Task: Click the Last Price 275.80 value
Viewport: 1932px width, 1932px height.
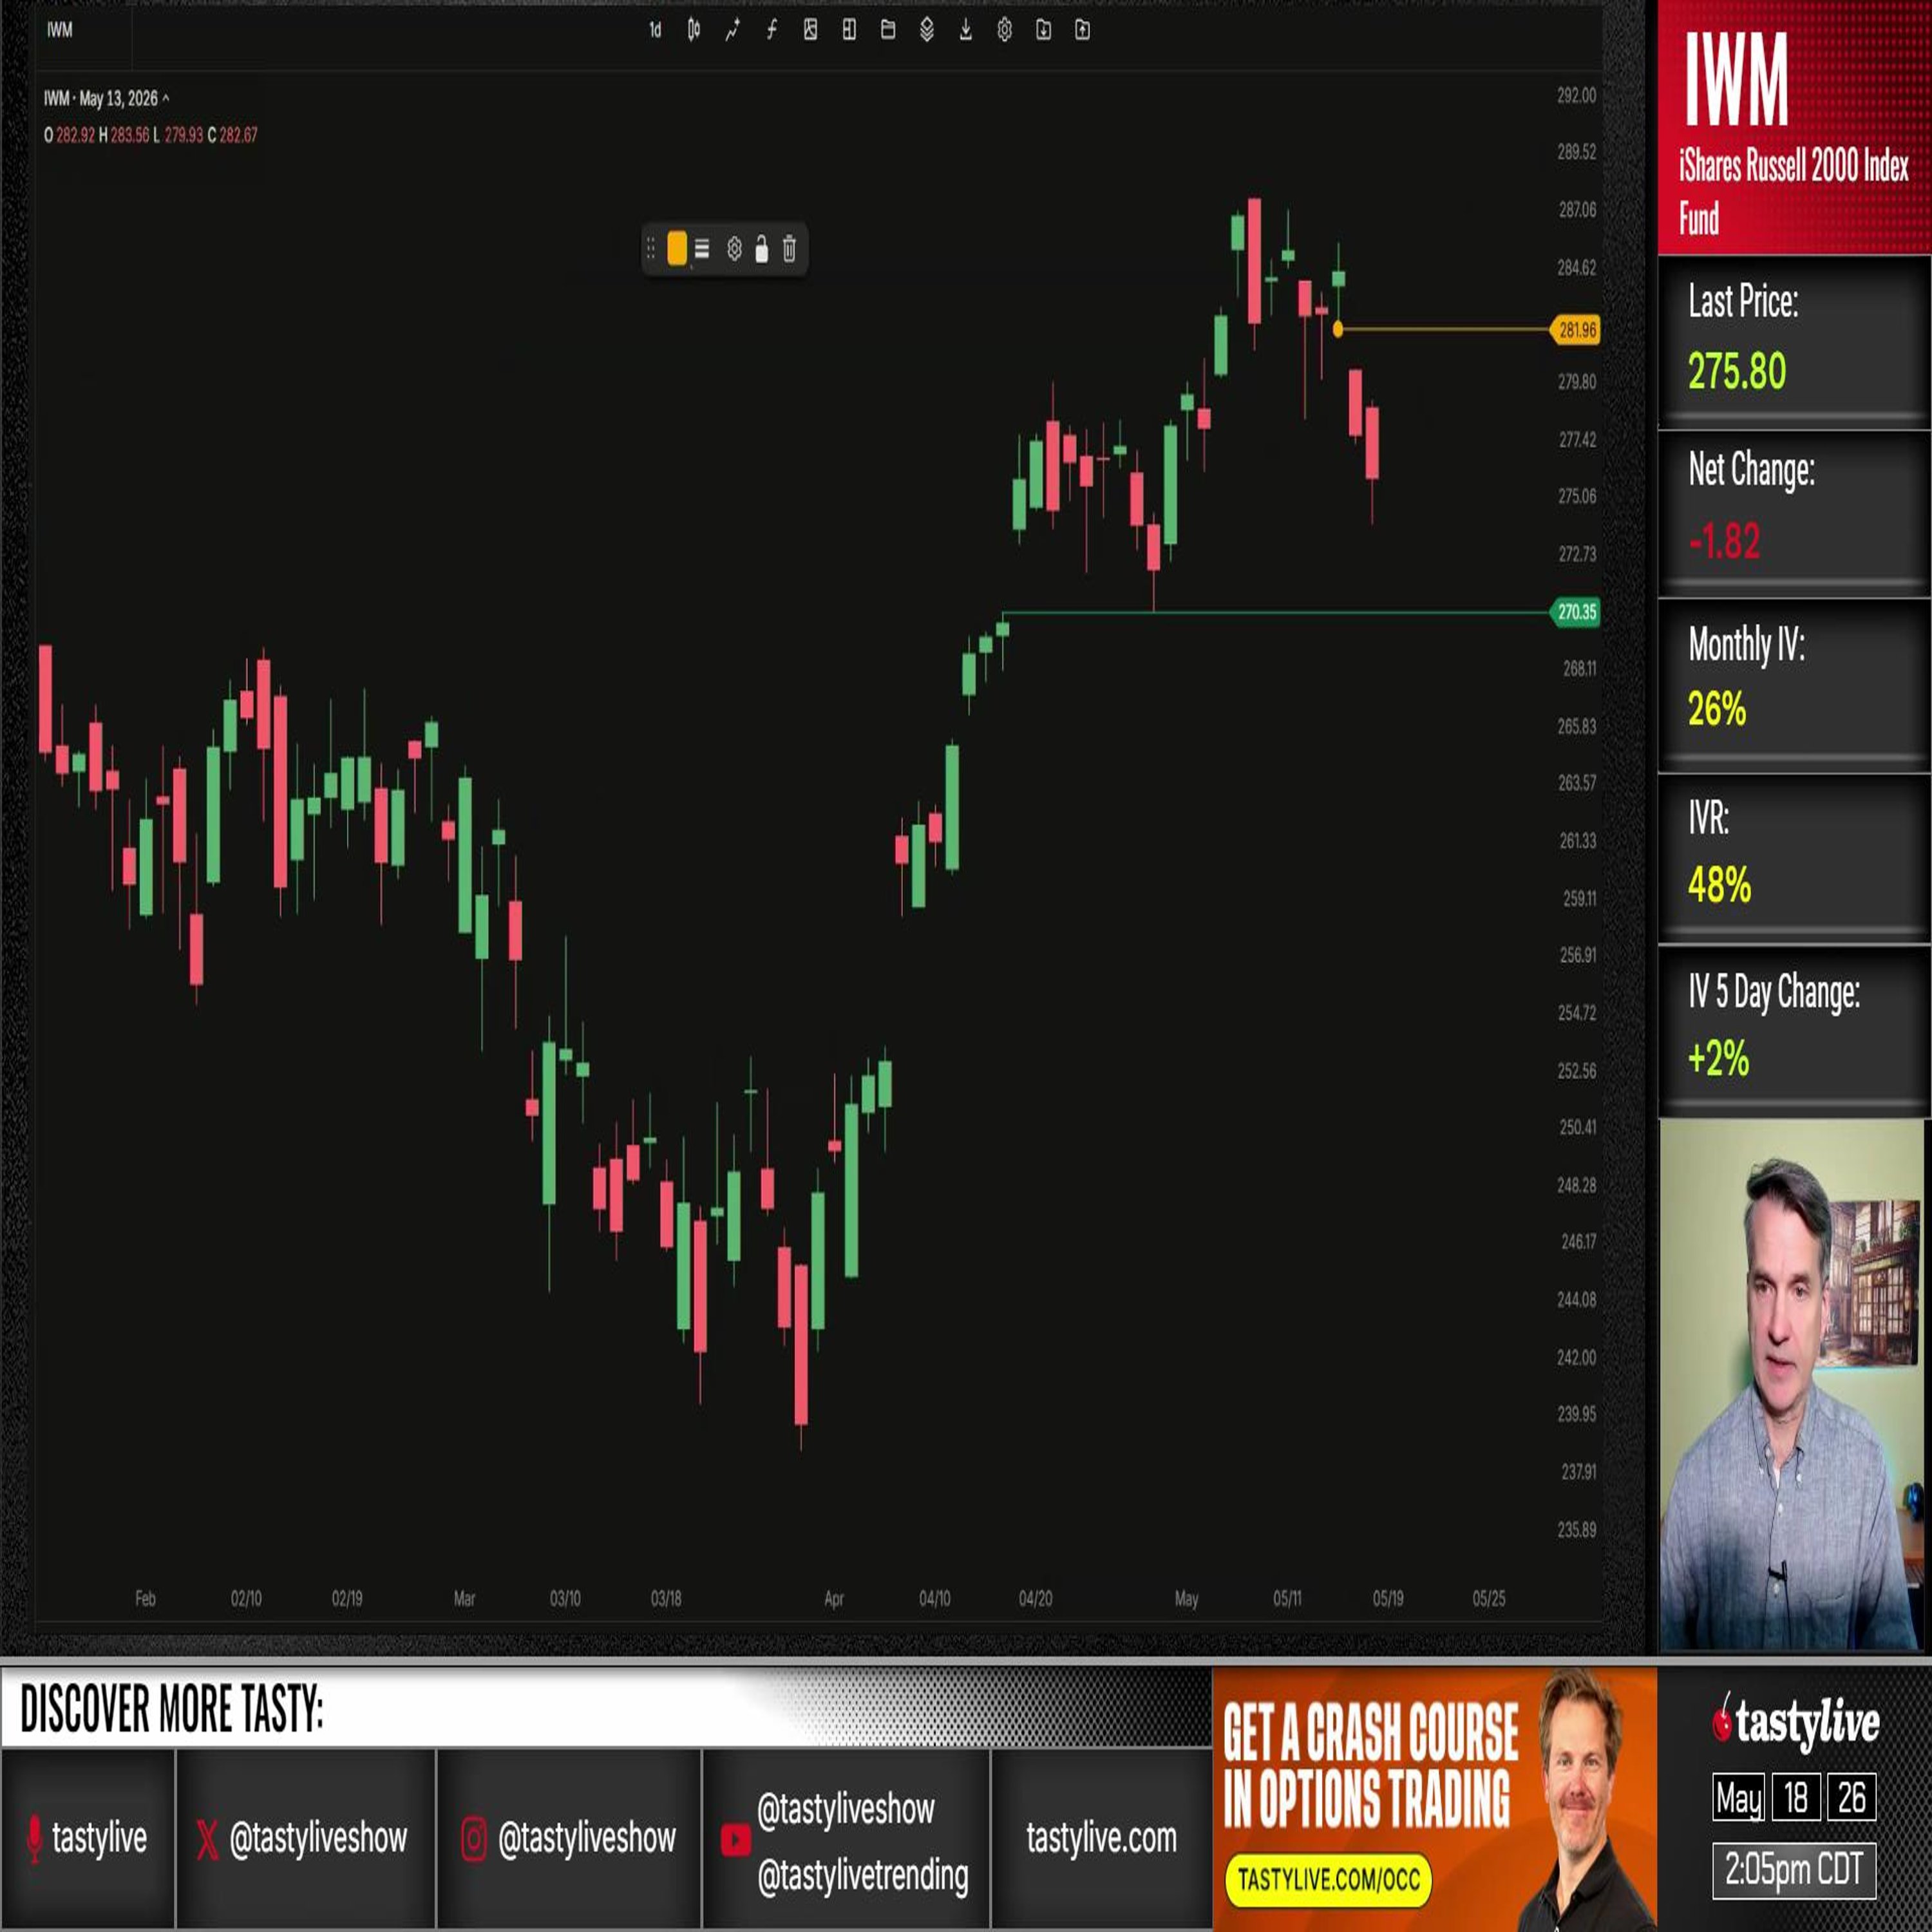Action: [1737, 372]
